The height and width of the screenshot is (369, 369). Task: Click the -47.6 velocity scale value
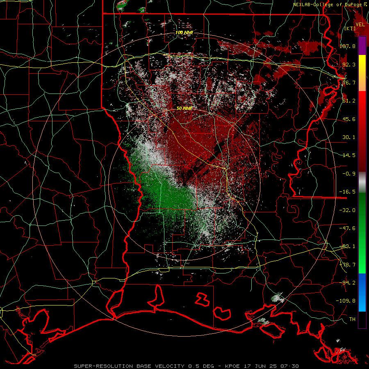point(347,228)
